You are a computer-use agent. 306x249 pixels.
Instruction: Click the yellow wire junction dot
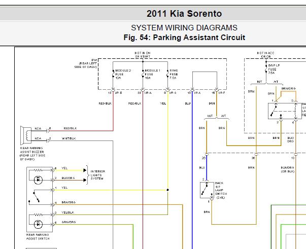167,190
